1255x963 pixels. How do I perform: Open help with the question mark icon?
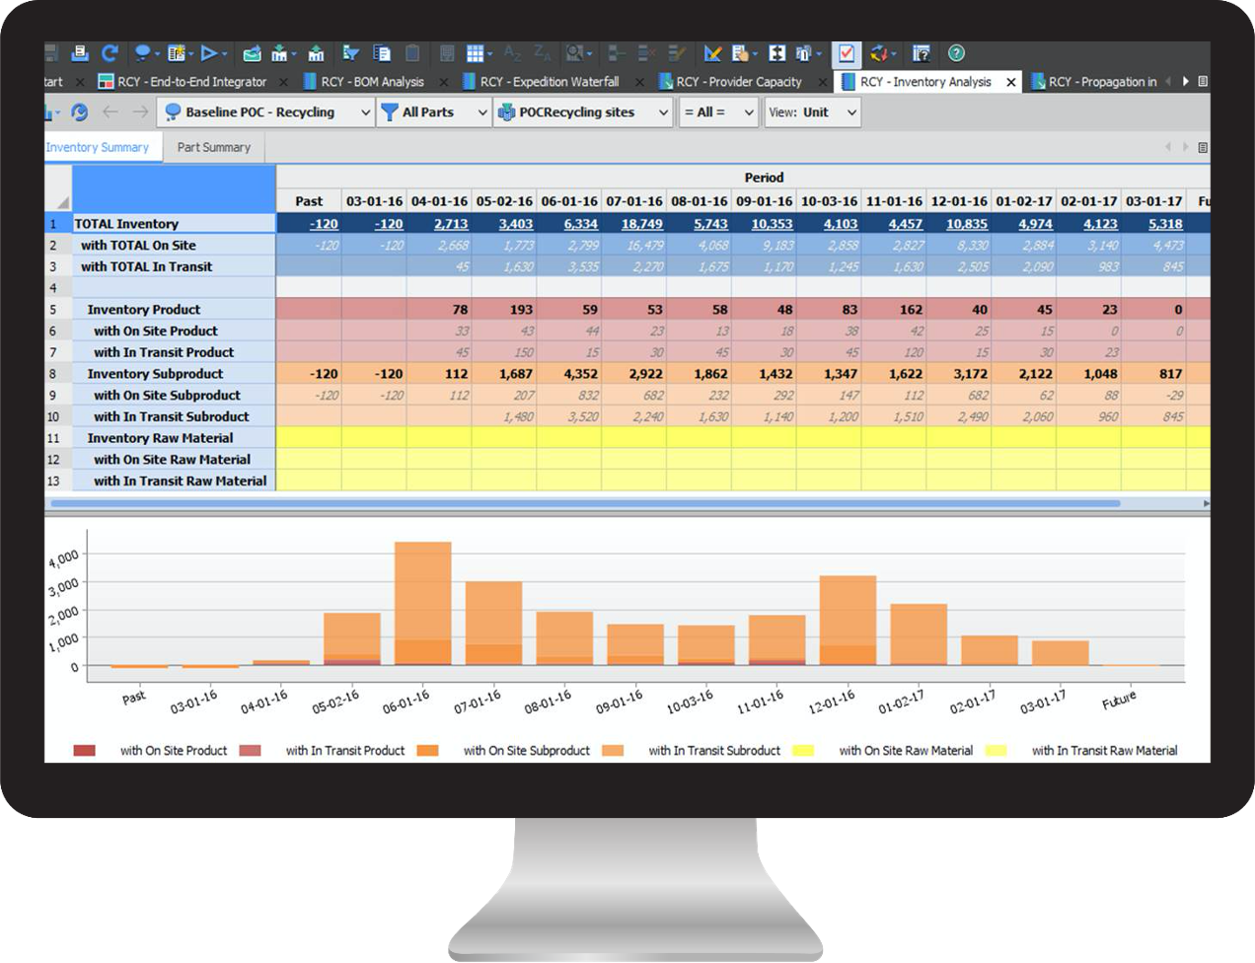point(956,53)
